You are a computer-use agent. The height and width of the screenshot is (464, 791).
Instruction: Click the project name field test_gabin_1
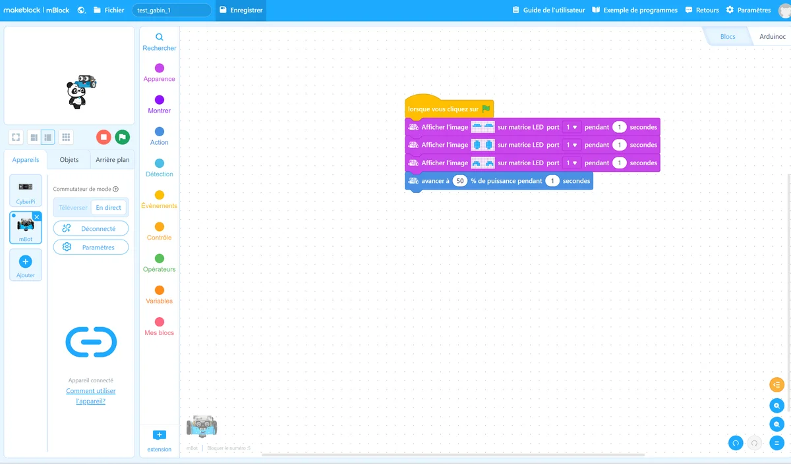(x=171, y=11)
